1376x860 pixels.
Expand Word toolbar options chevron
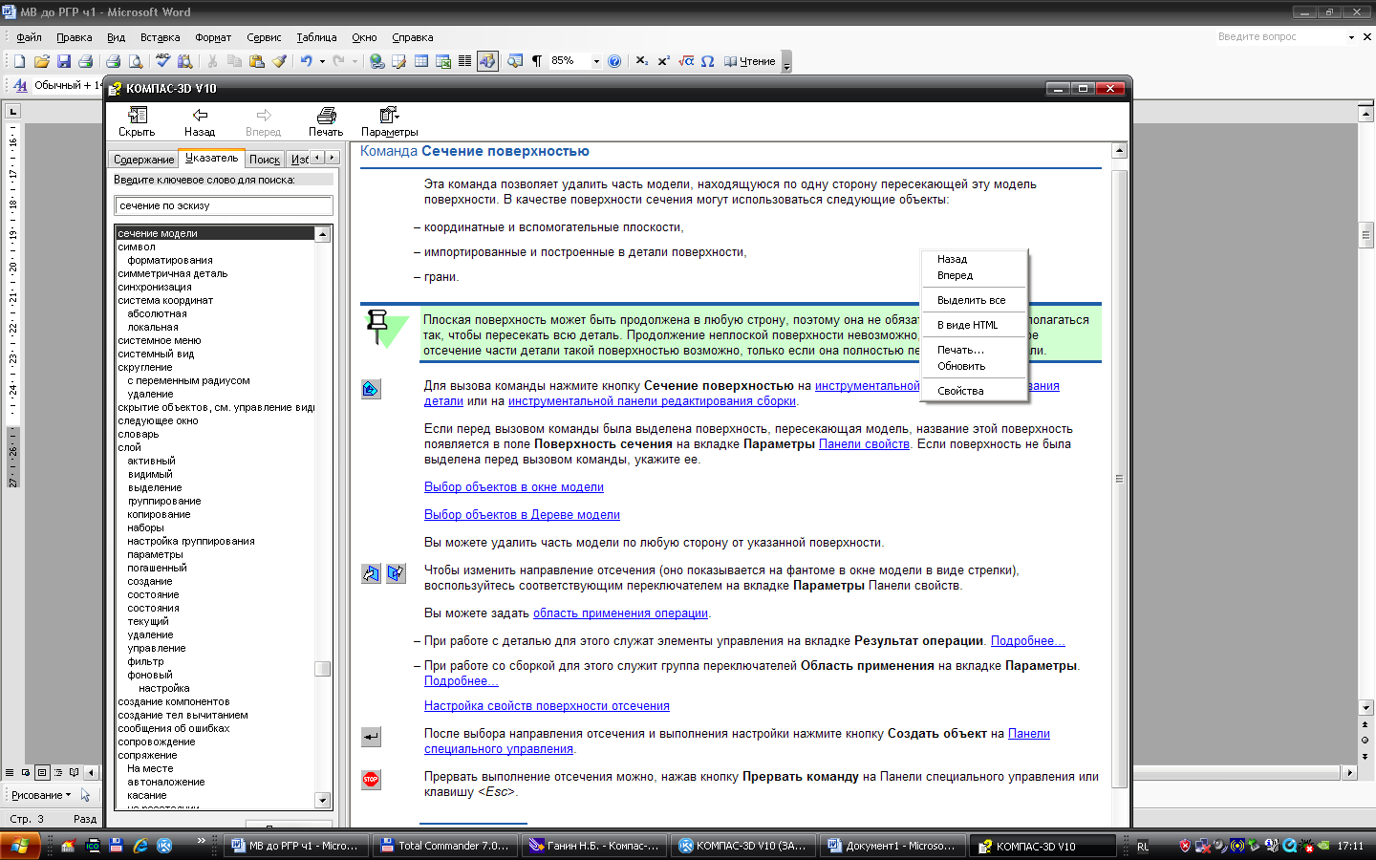coord(786,62)
